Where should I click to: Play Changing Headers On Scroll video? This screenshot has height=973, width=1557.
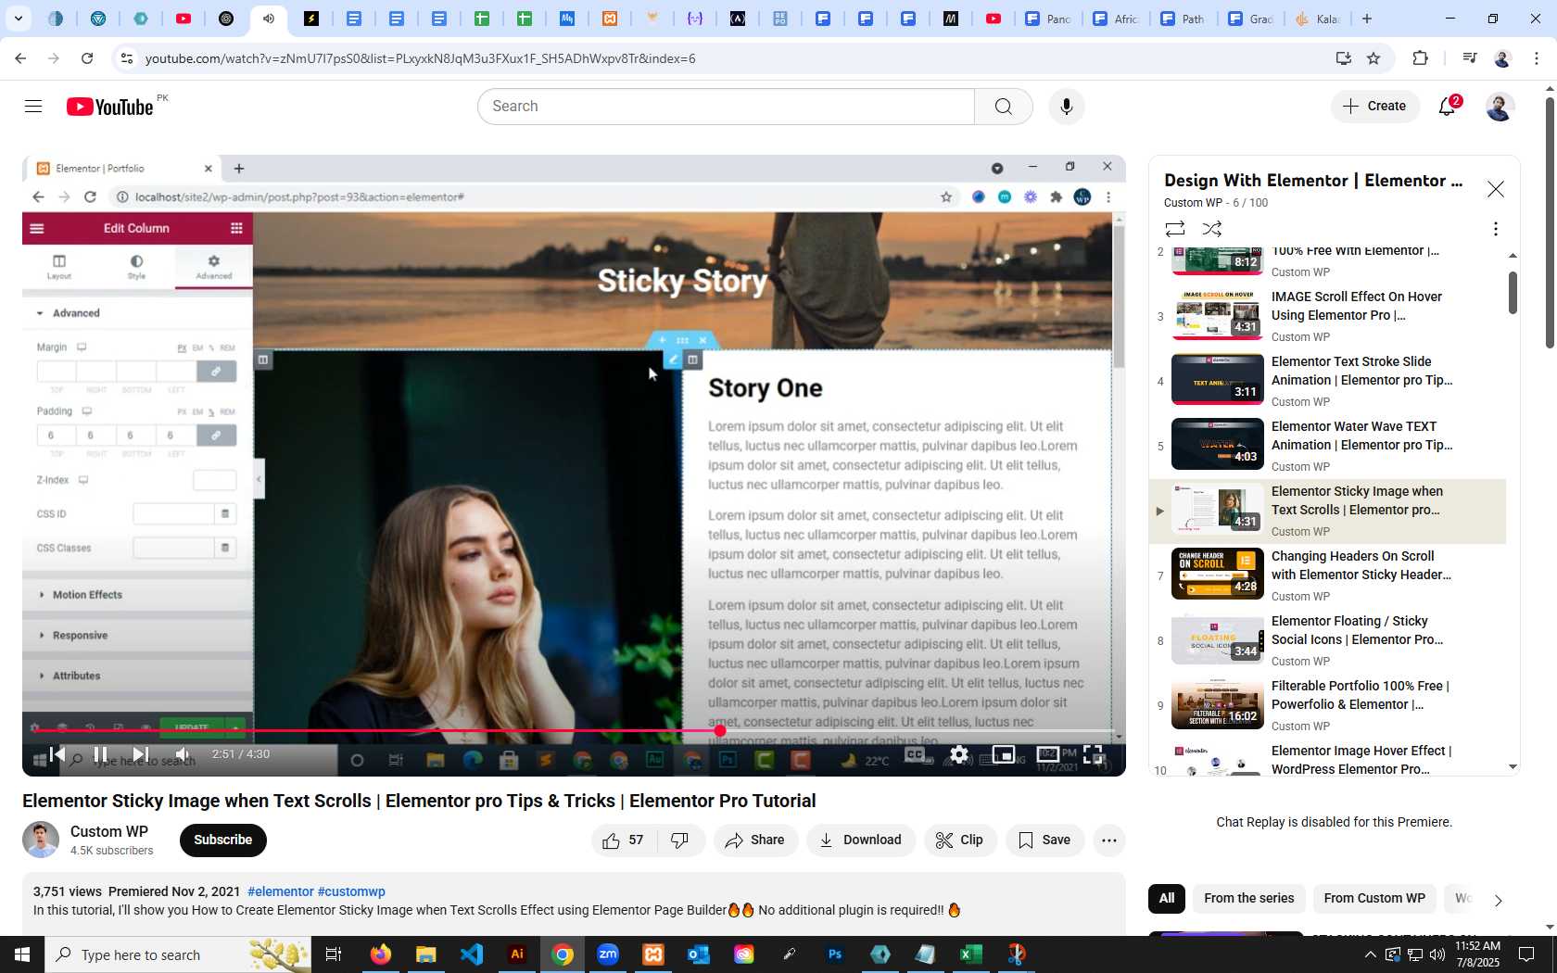[x=1327, y=575]
